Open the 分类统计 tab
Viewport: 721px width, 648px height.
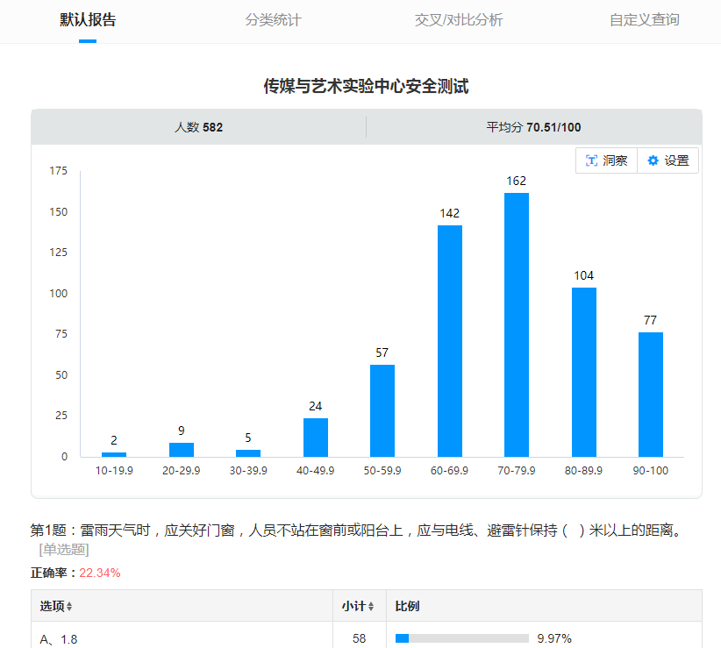tap(273, 20)
